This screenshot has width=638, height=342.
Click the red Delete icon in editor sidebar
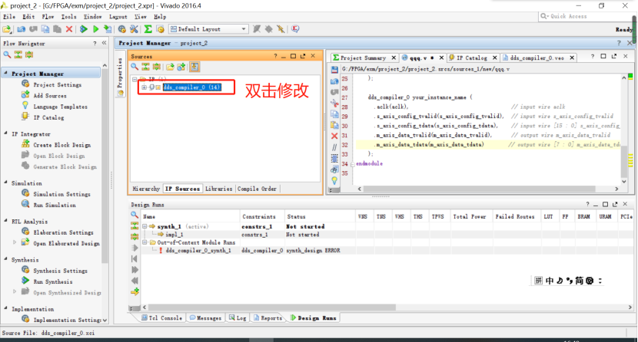[334, 136]
